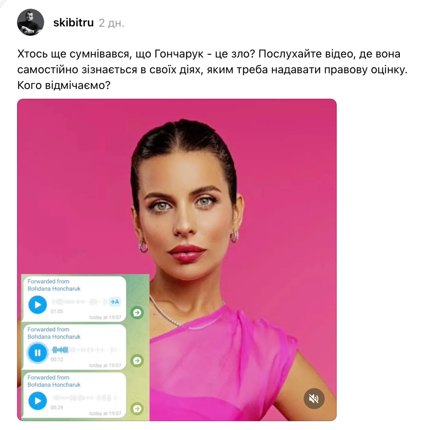This screenshot has width=423, height=430.
Task: Seek within the 01:05 message waveform
Action: [x=79, y=302]
